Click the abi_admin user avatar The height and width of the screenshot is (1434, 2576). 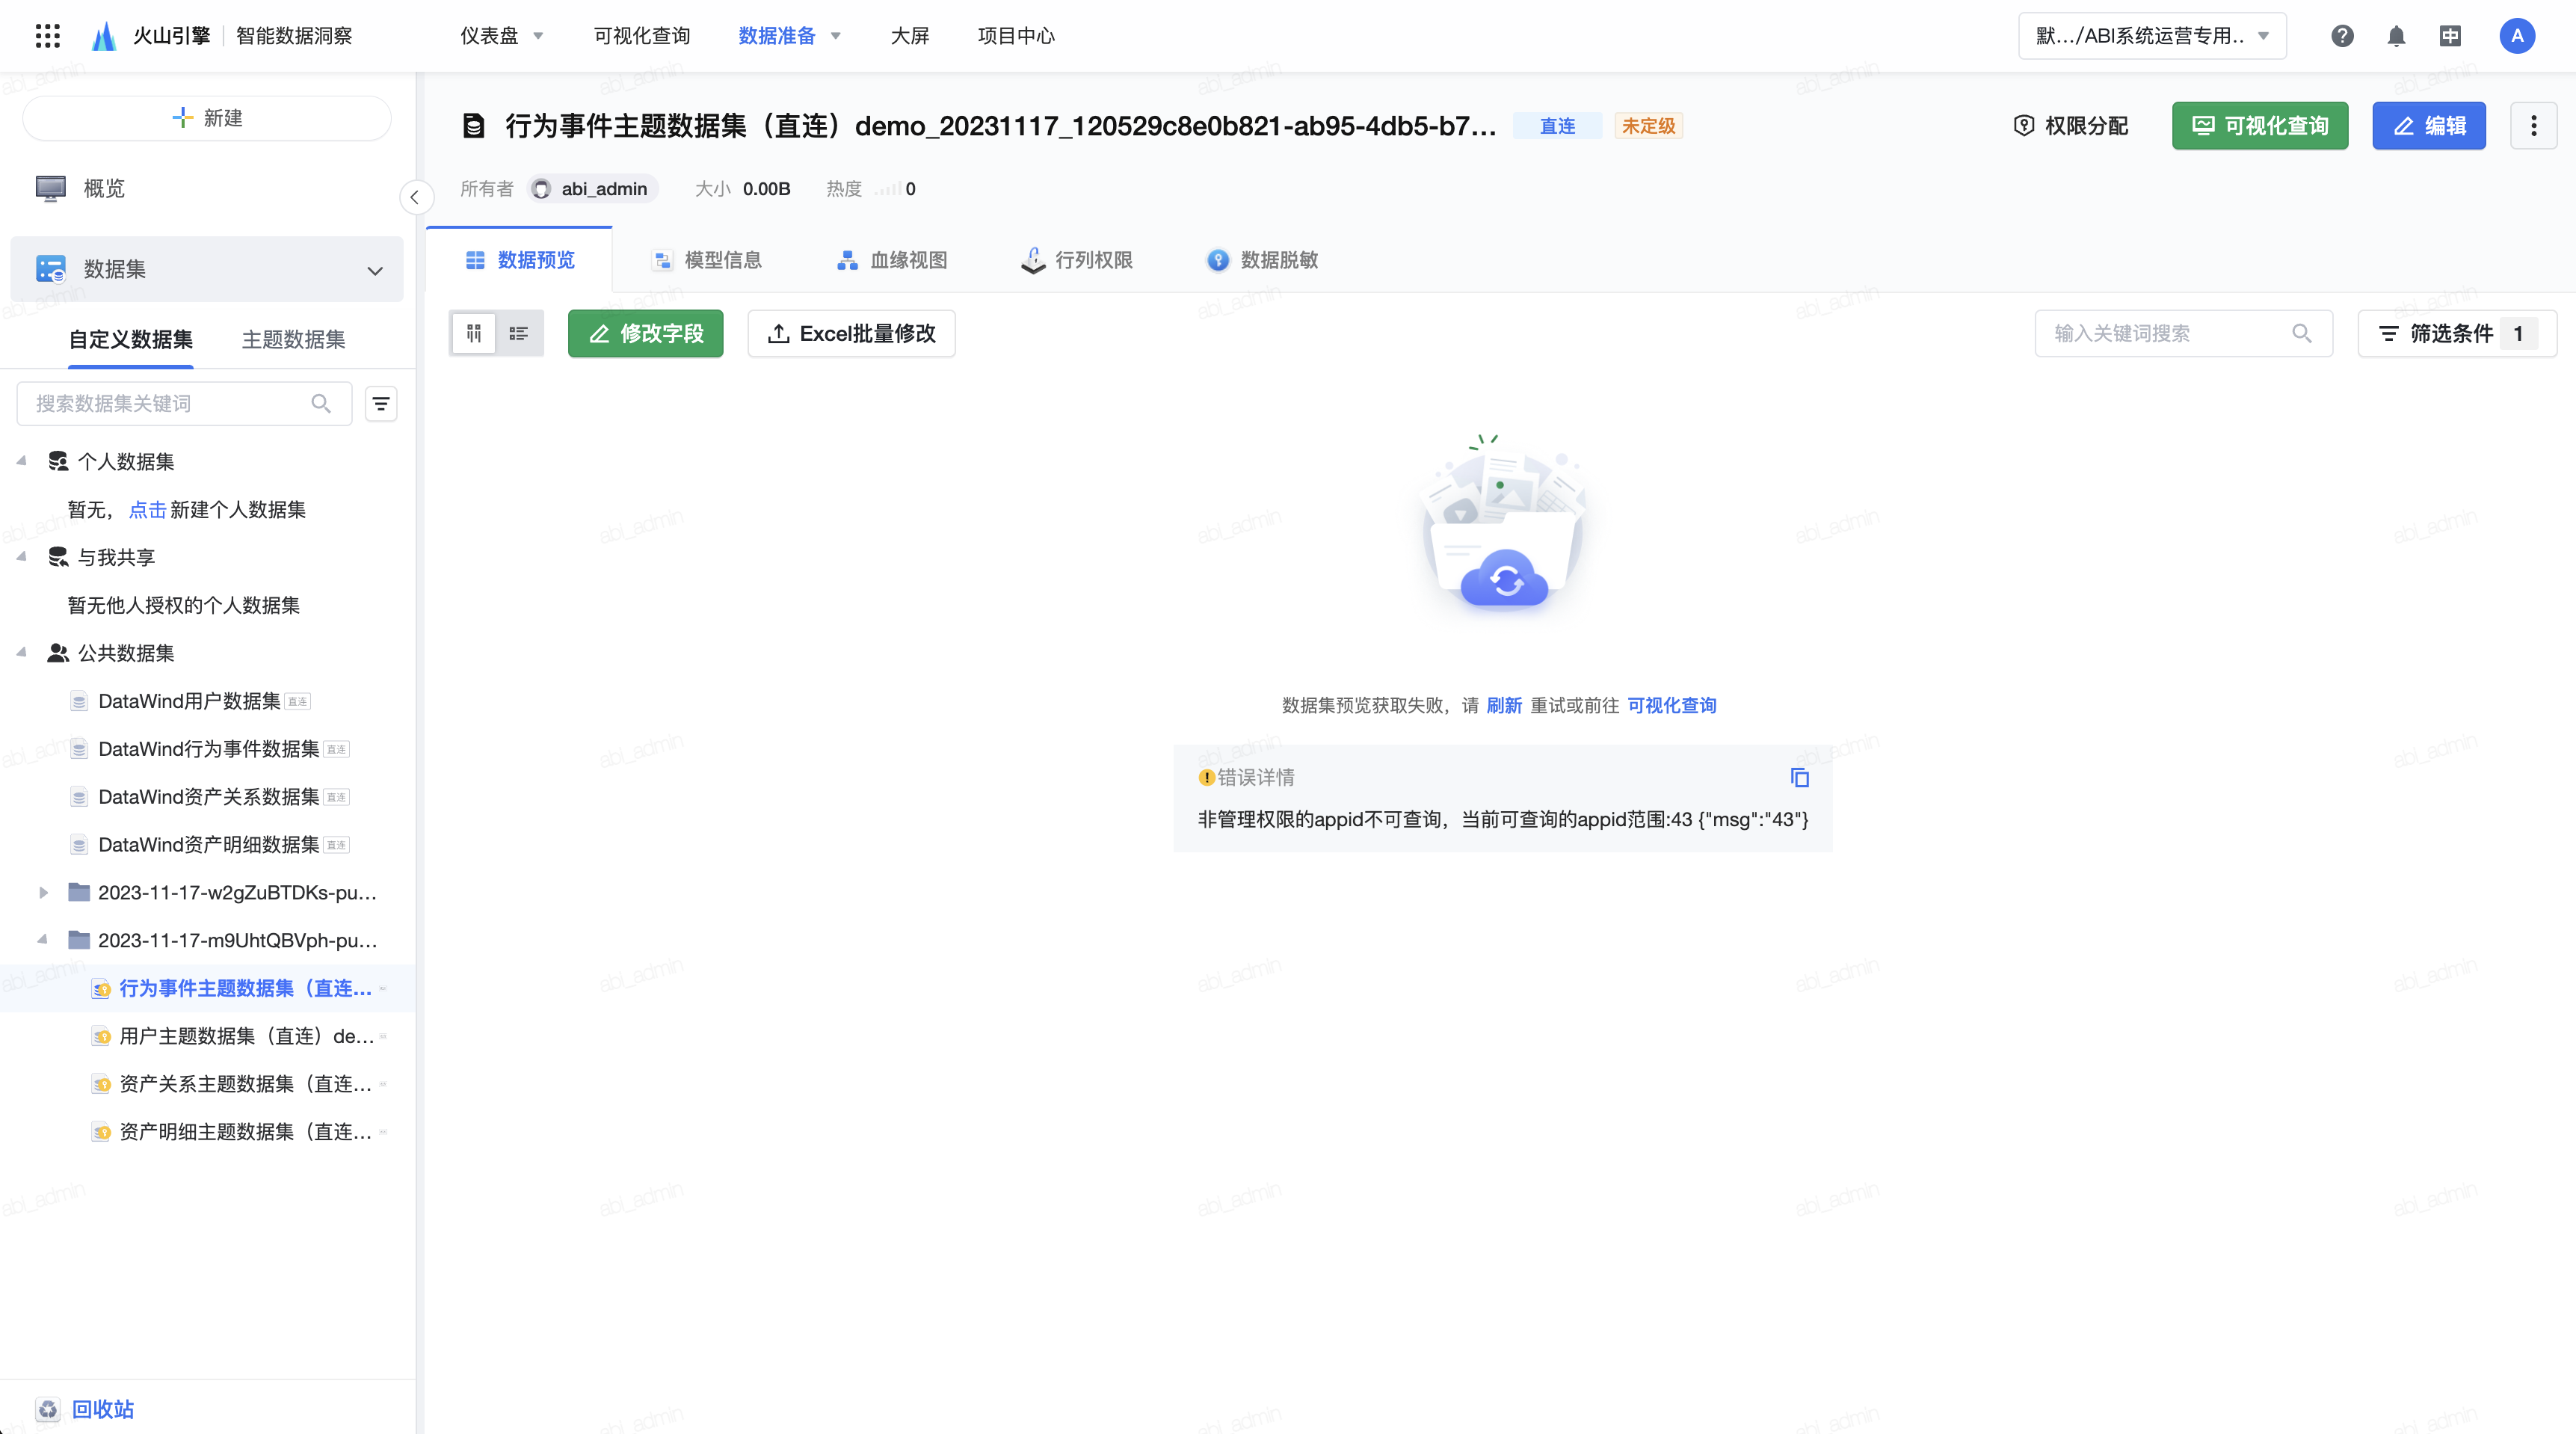tap(2518, 35)
